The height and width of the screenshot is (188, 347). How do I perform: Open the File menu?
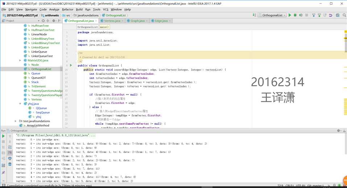pyautogui.click(x=4, y=9)
